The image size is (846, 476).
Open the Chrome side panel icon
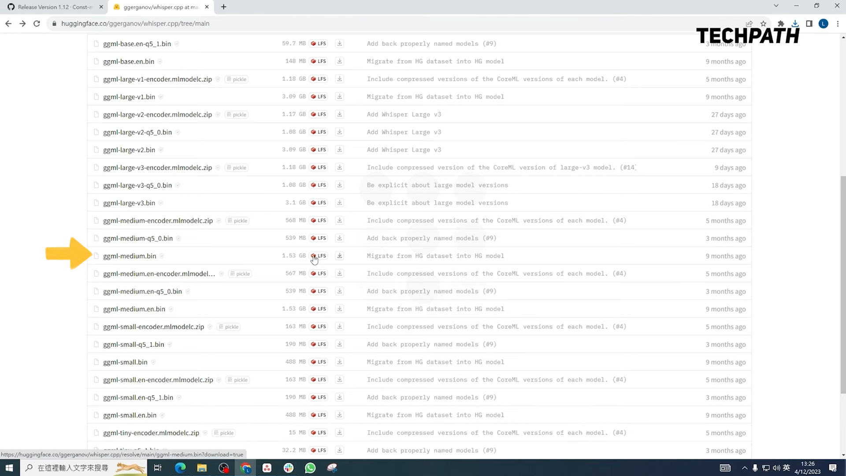tap(809, 23)
